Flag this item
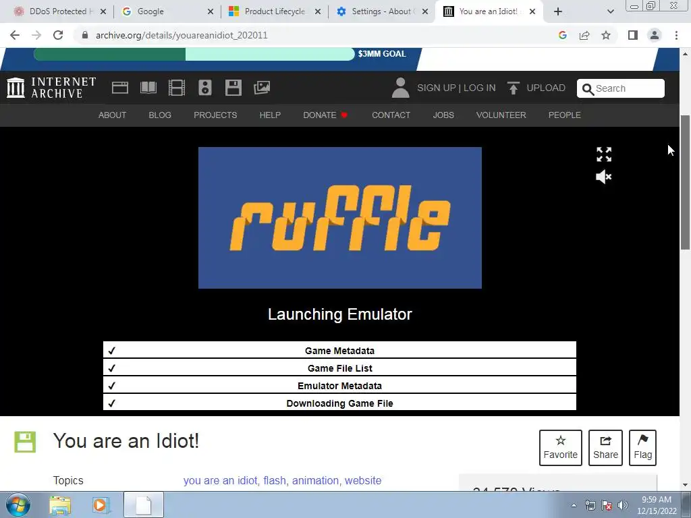 click(x=642, y=448)
